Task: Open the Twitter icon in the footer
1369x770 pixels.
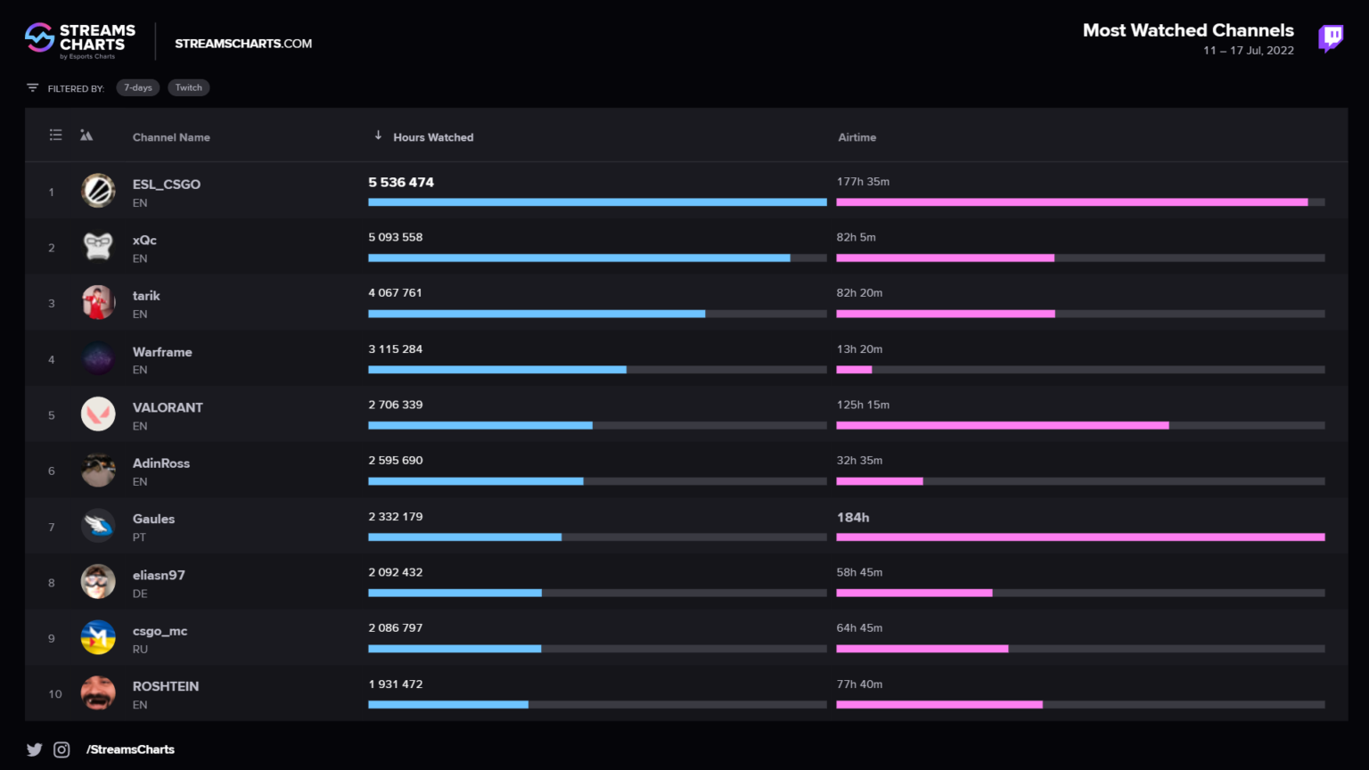Action: [x=34, y=750]
